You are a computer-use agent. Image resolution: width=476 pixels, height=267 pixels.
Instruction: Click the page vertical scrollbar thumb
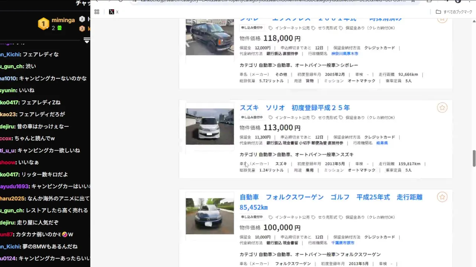[x=474, y=159]
